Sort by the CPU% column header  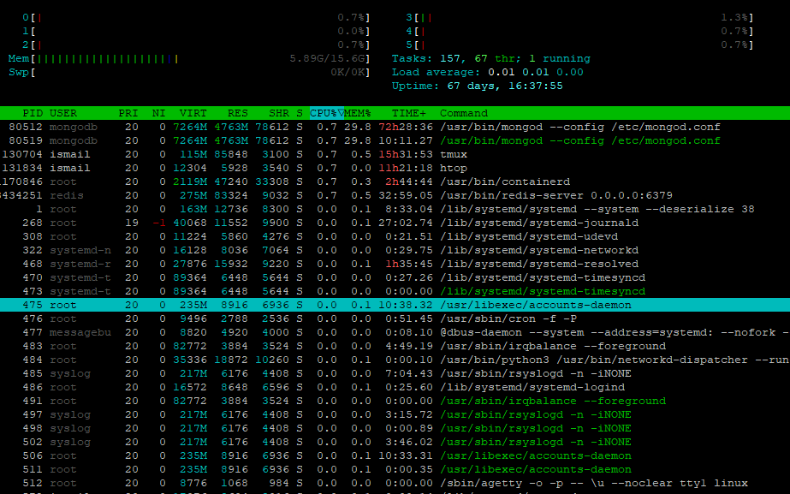pyautogui.click(x=325, y=113)
